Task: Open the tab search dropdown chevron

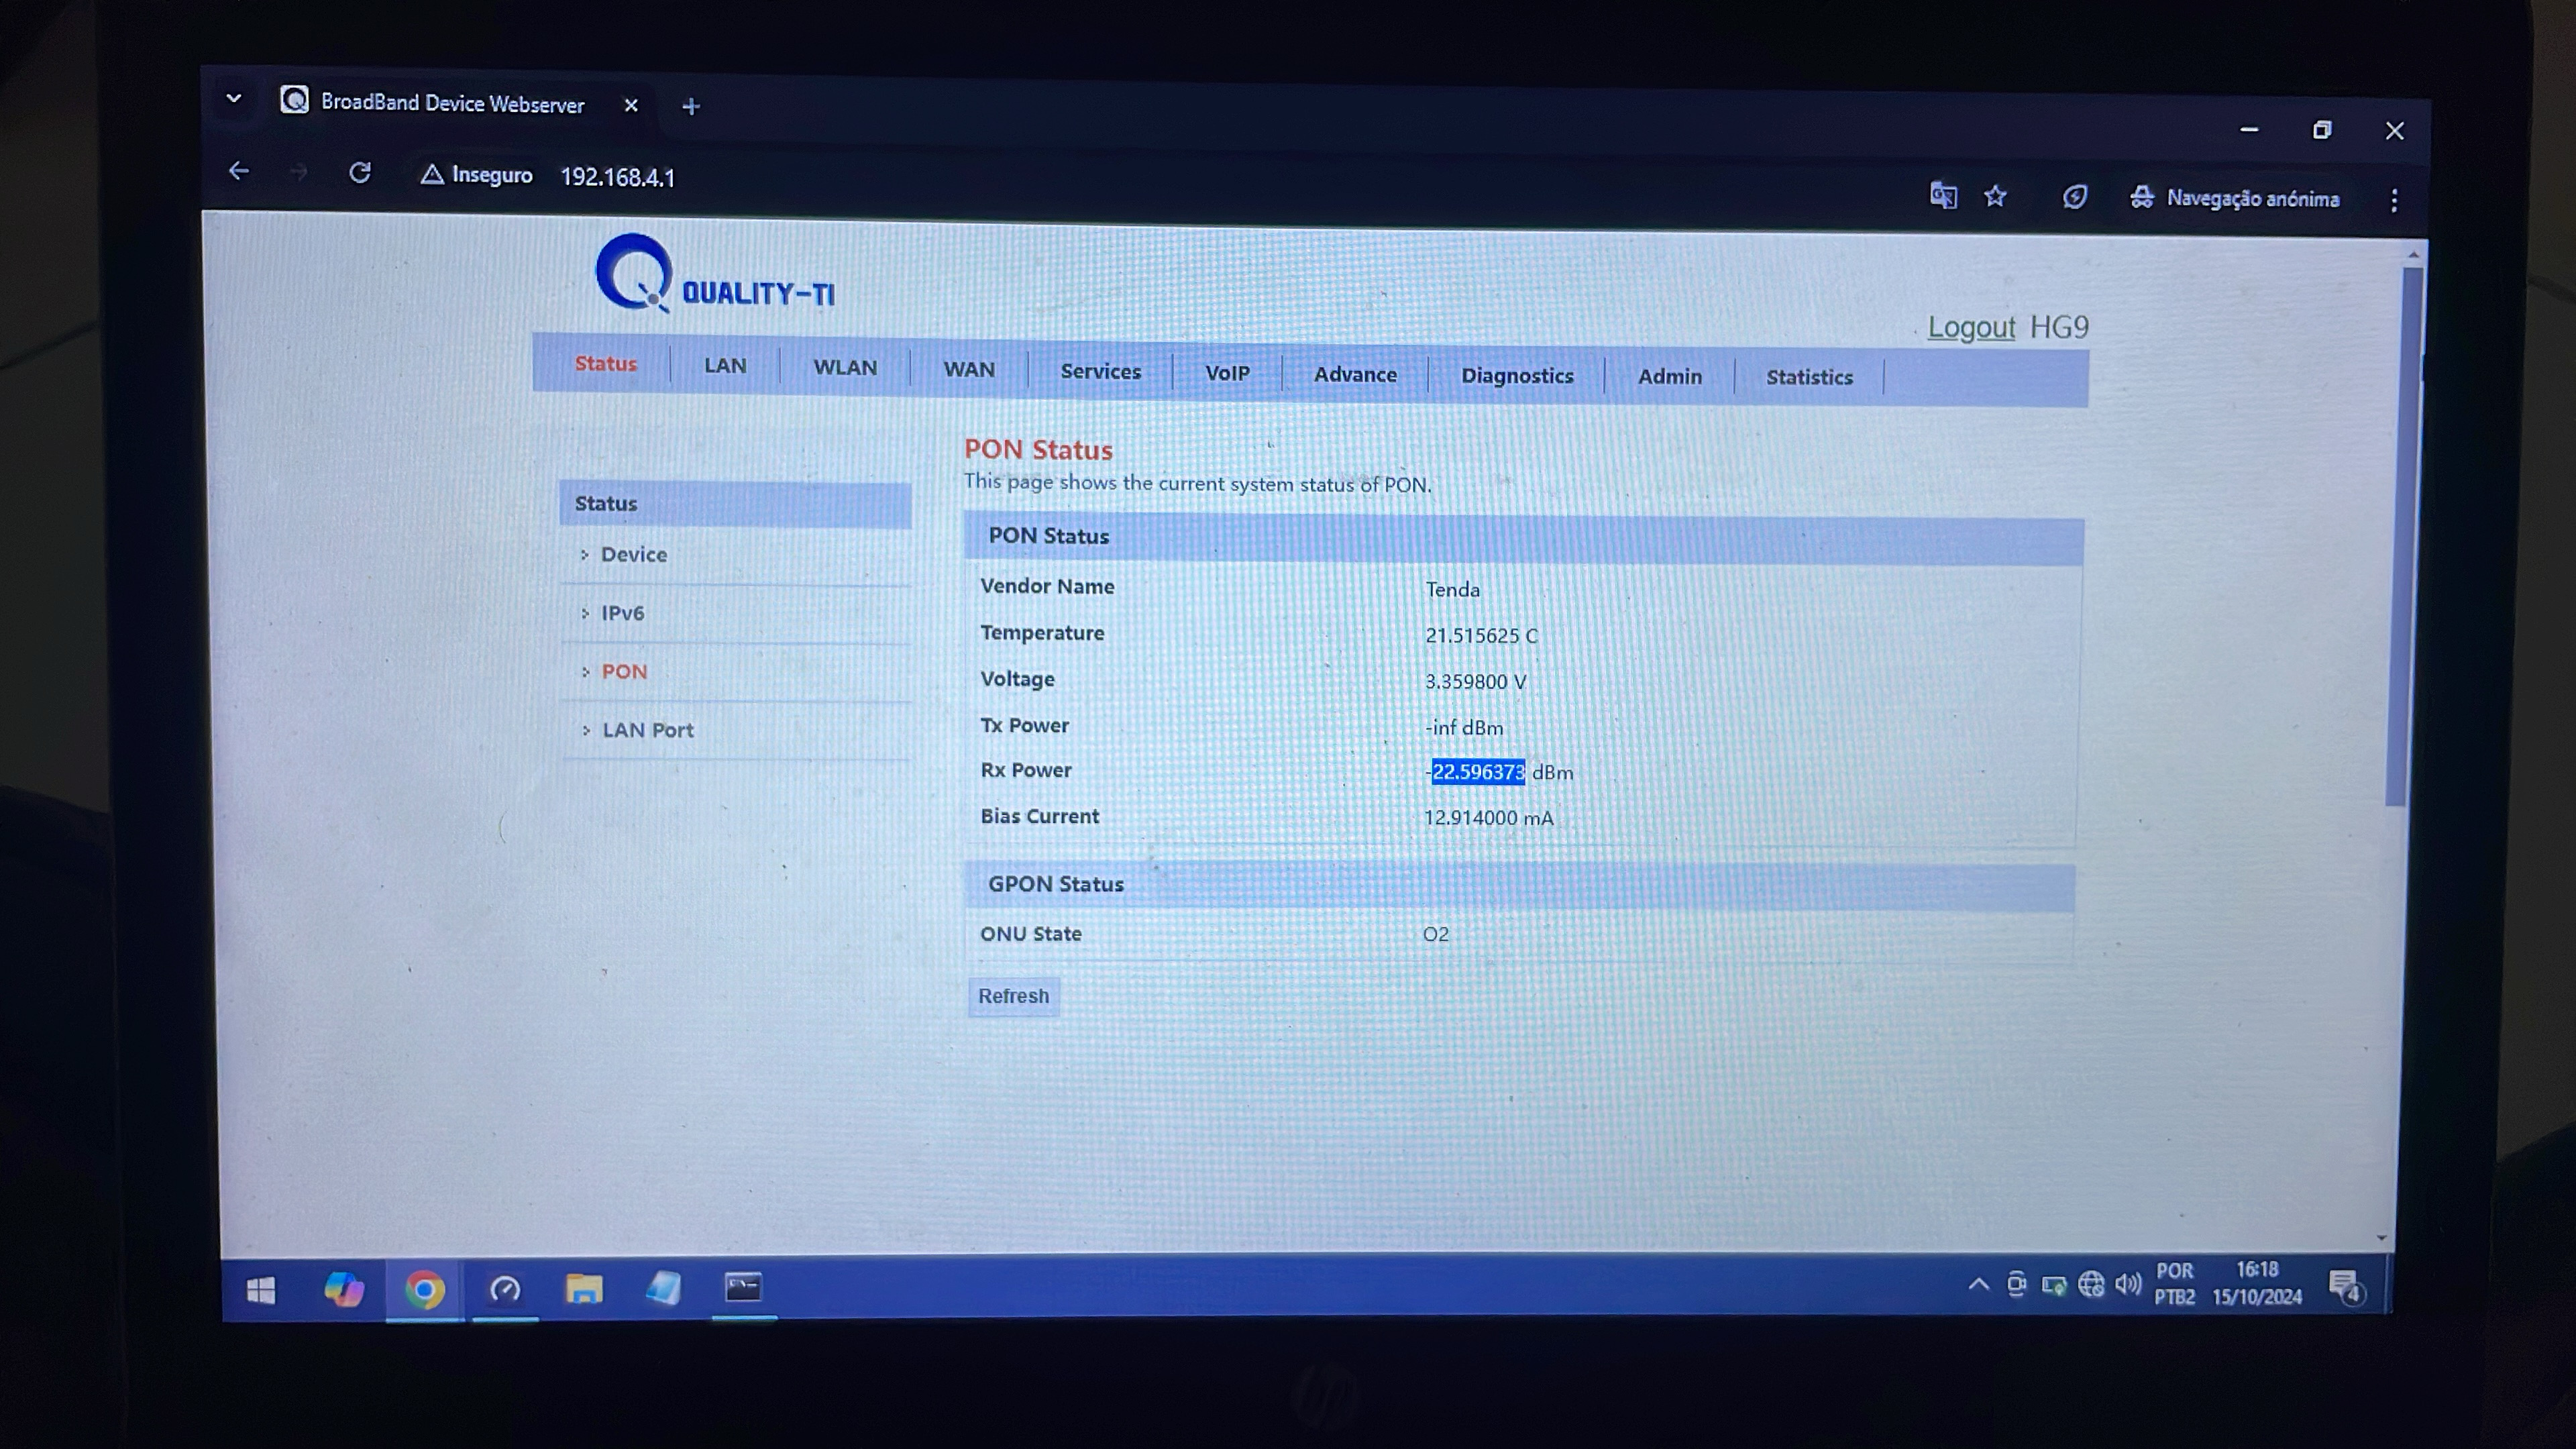Action: [x=234, y=99]
